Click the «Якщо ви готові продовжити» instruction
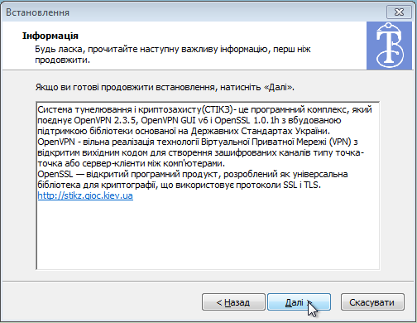Viewport: 417px width, 323px height. pos(165,87)
